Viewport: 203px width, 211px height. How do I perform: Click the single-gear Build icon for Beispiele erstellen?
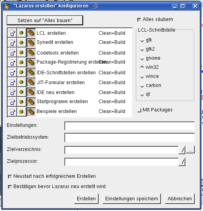[21, 111]
